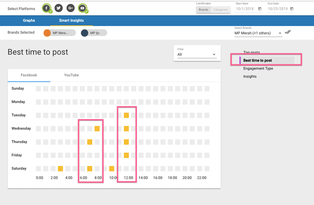Switch Landscape toggle to Categories
314x205 pixels.
tap(220, 10)
